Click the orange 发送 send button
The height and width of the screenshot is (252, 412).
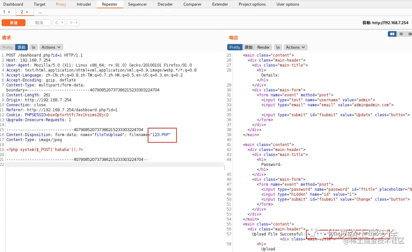pos(14,23)
